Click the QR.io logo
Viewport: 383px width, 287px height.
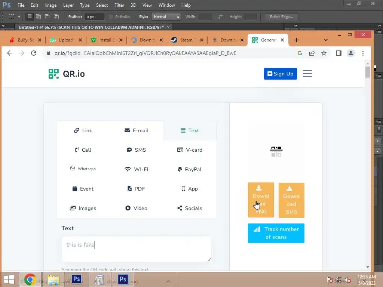[67, 74]
